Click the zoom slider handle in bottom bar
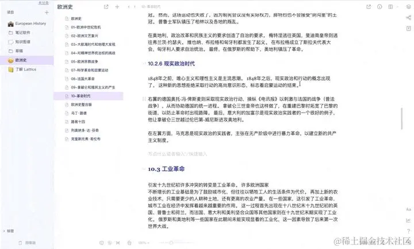The height and width of the screenshot is (249, 414). 171,243
